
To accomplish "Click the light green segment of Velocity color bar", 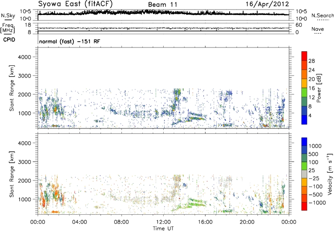I will tap(304, 166).
